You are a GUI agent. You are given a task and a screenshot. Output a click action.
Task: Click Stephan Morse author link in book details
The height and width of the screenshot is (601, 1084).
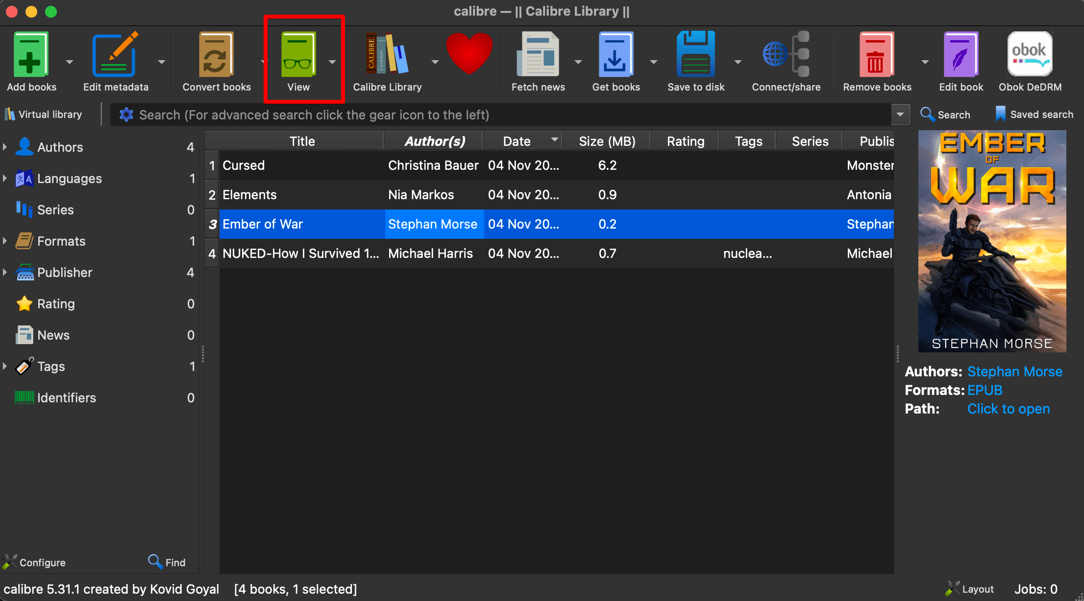click(1014, 371)
